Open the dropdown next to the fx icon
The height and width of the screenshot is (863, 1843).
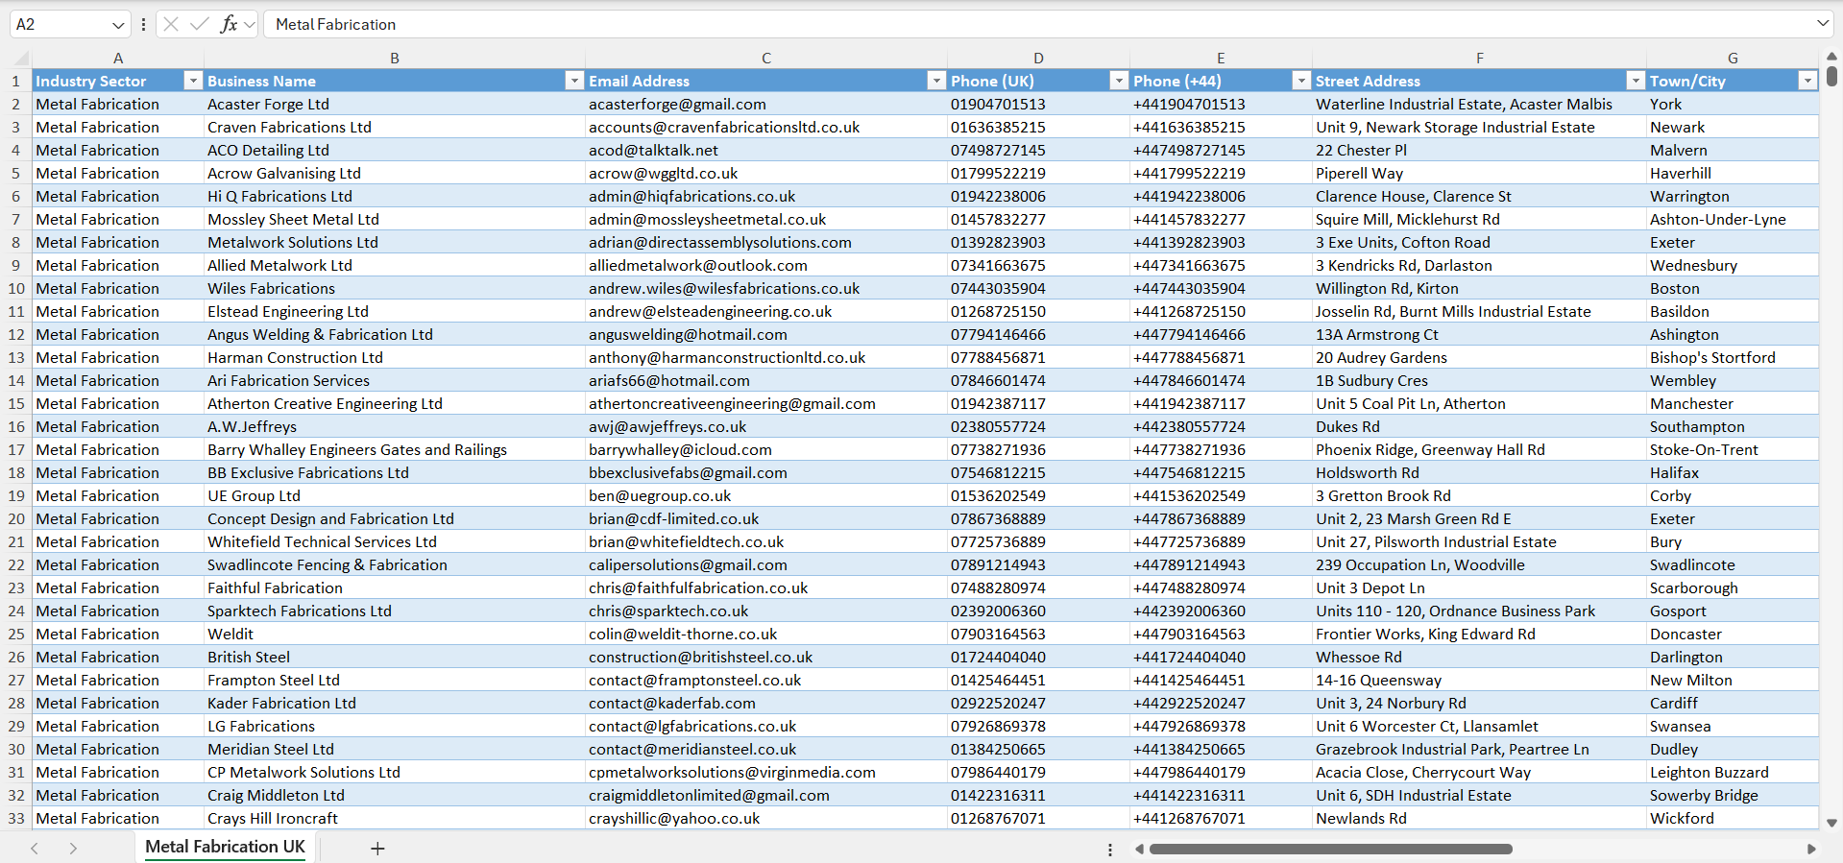[250, 25]
